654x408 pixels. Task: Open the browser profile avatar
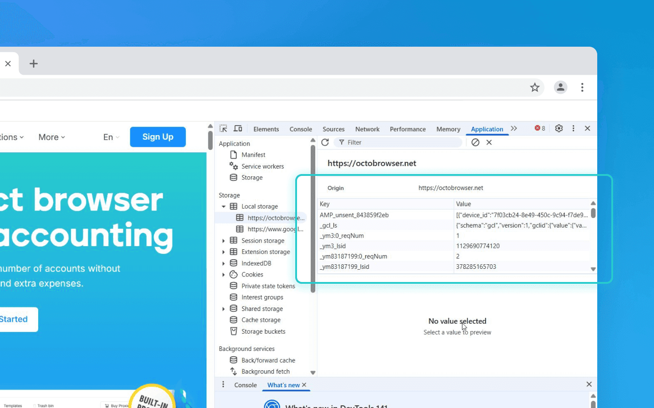pos(560,87)
